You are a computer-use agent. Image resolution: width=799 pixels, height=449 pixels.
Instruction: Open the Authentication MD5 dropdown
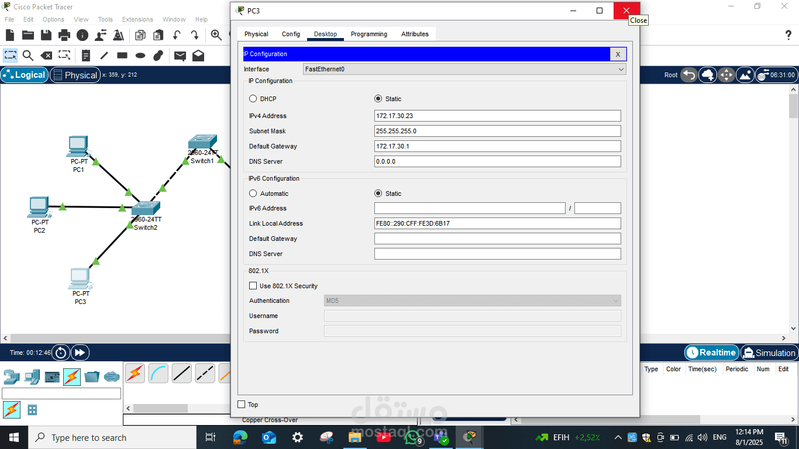coord(473,301)
